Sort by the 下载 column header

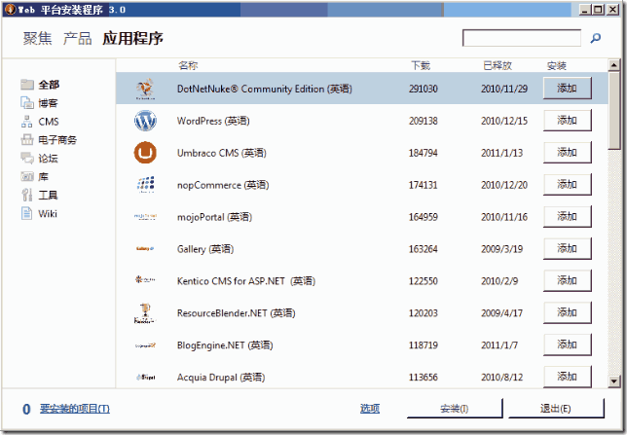pyautogui.click(x=421, y=65)
